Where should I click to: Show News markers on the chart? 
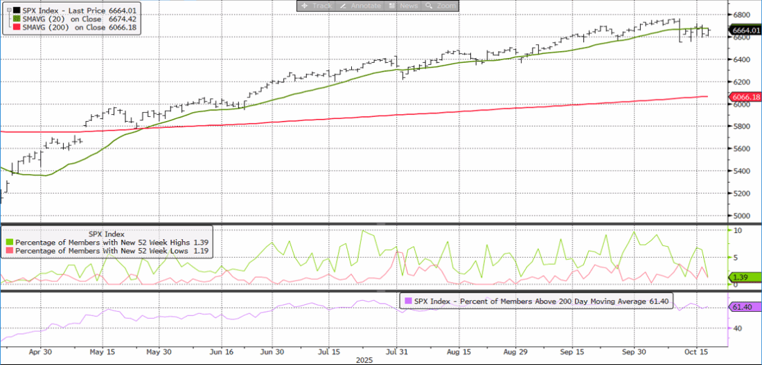(x=403, y=6)
